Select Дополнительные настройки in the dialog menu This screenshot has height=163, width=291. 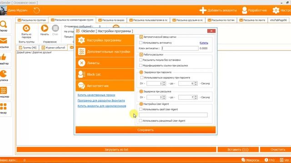[105, 52]
